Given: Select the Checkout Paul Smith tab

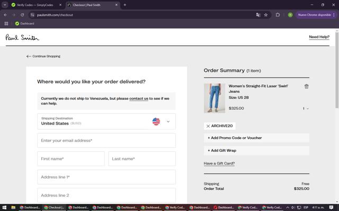Looking at the screenshot, I should click(91, 5).
